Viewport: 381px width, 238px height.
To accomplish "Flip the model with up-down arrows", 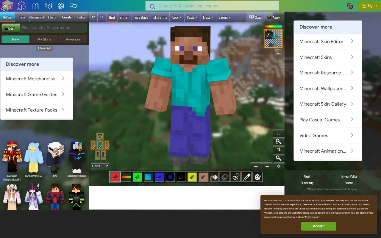I will 279,150.
